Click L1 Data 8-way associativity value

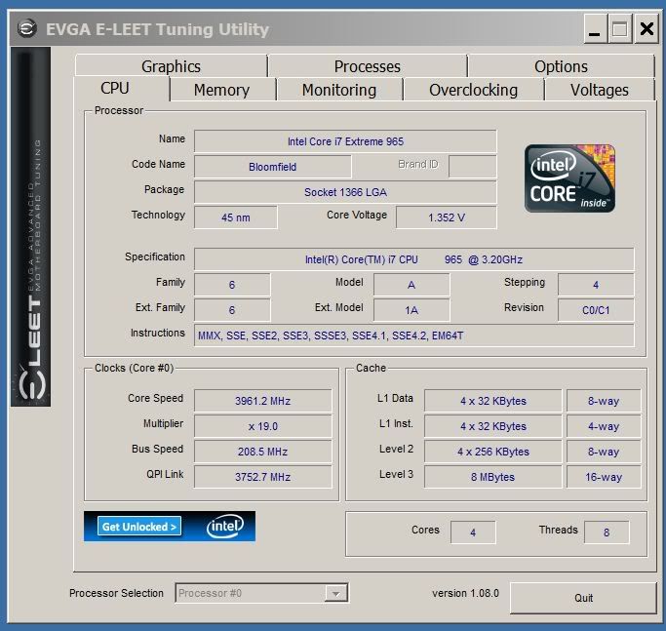click(x=604, y=401)
